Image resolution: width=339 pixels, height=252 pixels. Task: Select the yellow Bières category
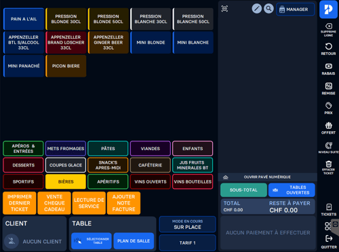66,181
